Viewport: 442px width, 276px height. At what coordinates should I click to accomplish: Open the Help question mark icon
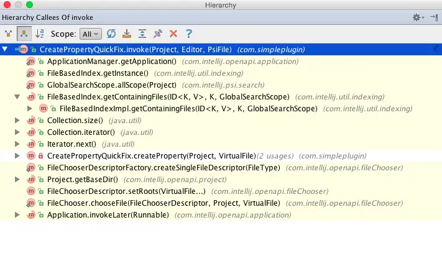coord(189,34)
